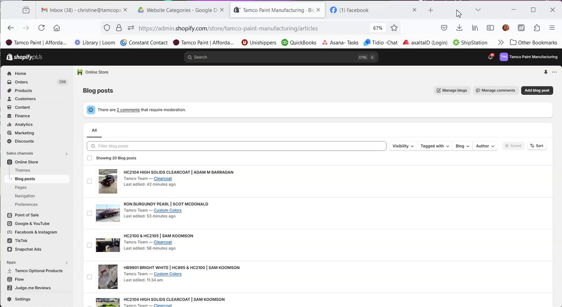Screen dimensions: 562x307
Task: Show more bookmarks with the double chevron
Action: click(500, 42)
